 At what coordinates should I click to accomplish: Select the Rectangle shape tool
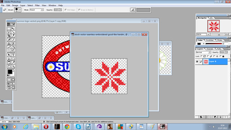click(13, 59)
